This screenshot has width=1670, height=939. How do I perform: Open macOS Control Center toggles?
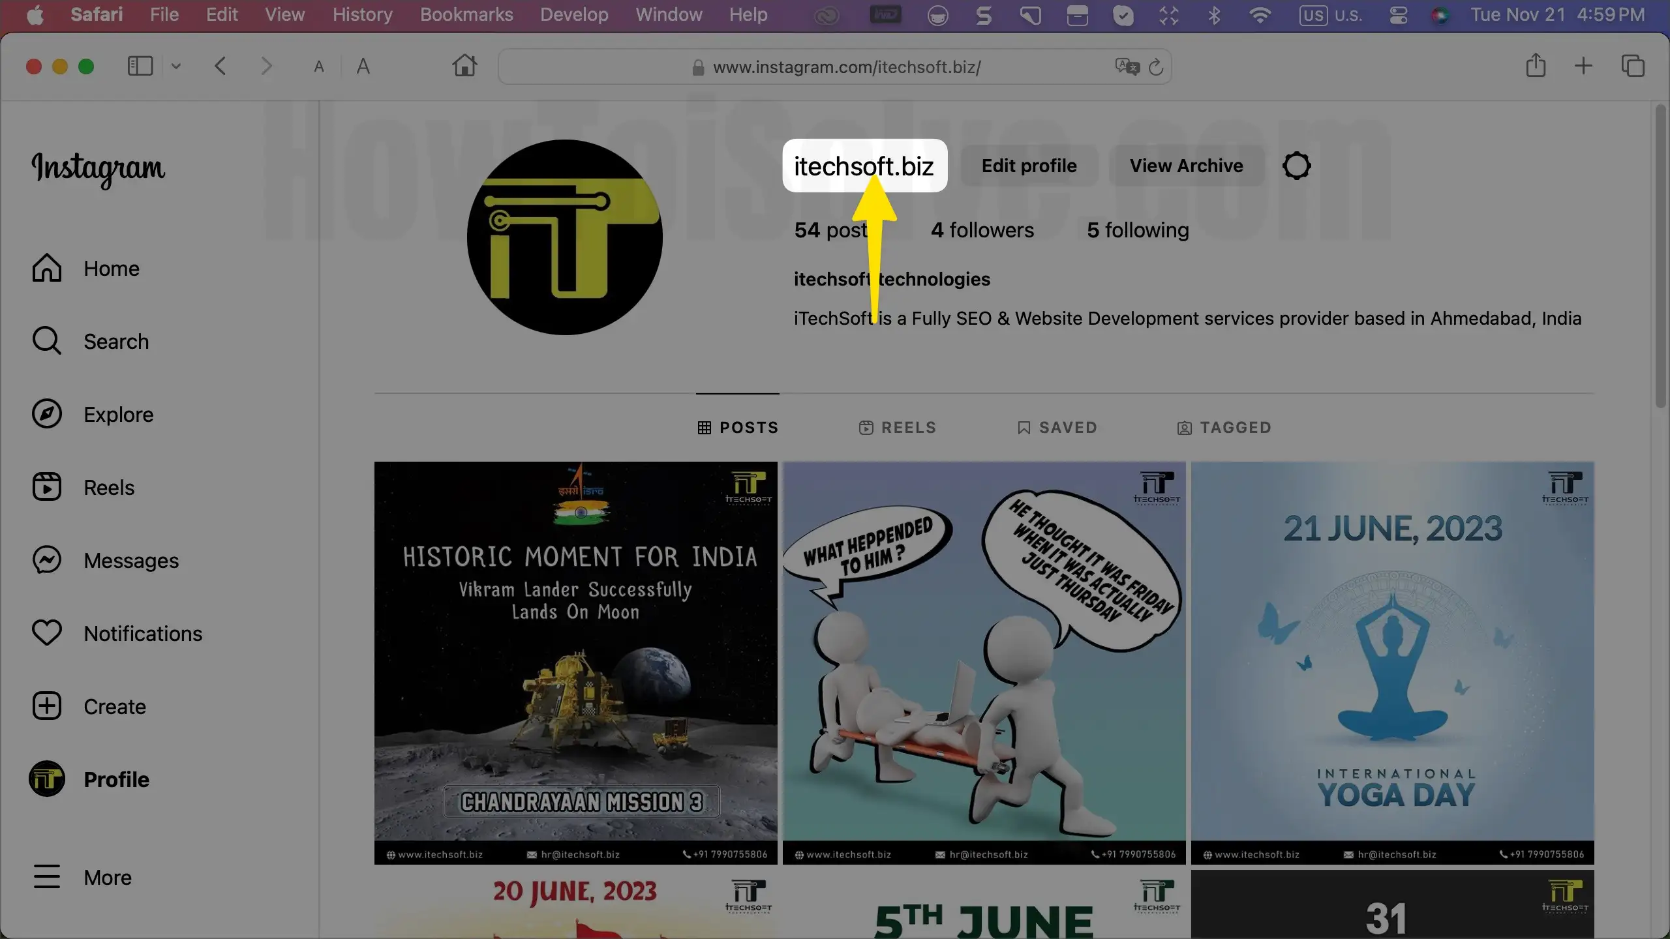point(1398,15)
